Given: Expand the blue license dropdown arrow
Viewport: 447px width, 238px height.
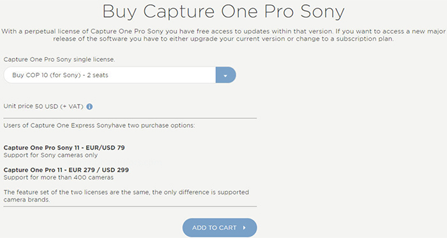Looking at the screenshot, I should coord(225,75).
